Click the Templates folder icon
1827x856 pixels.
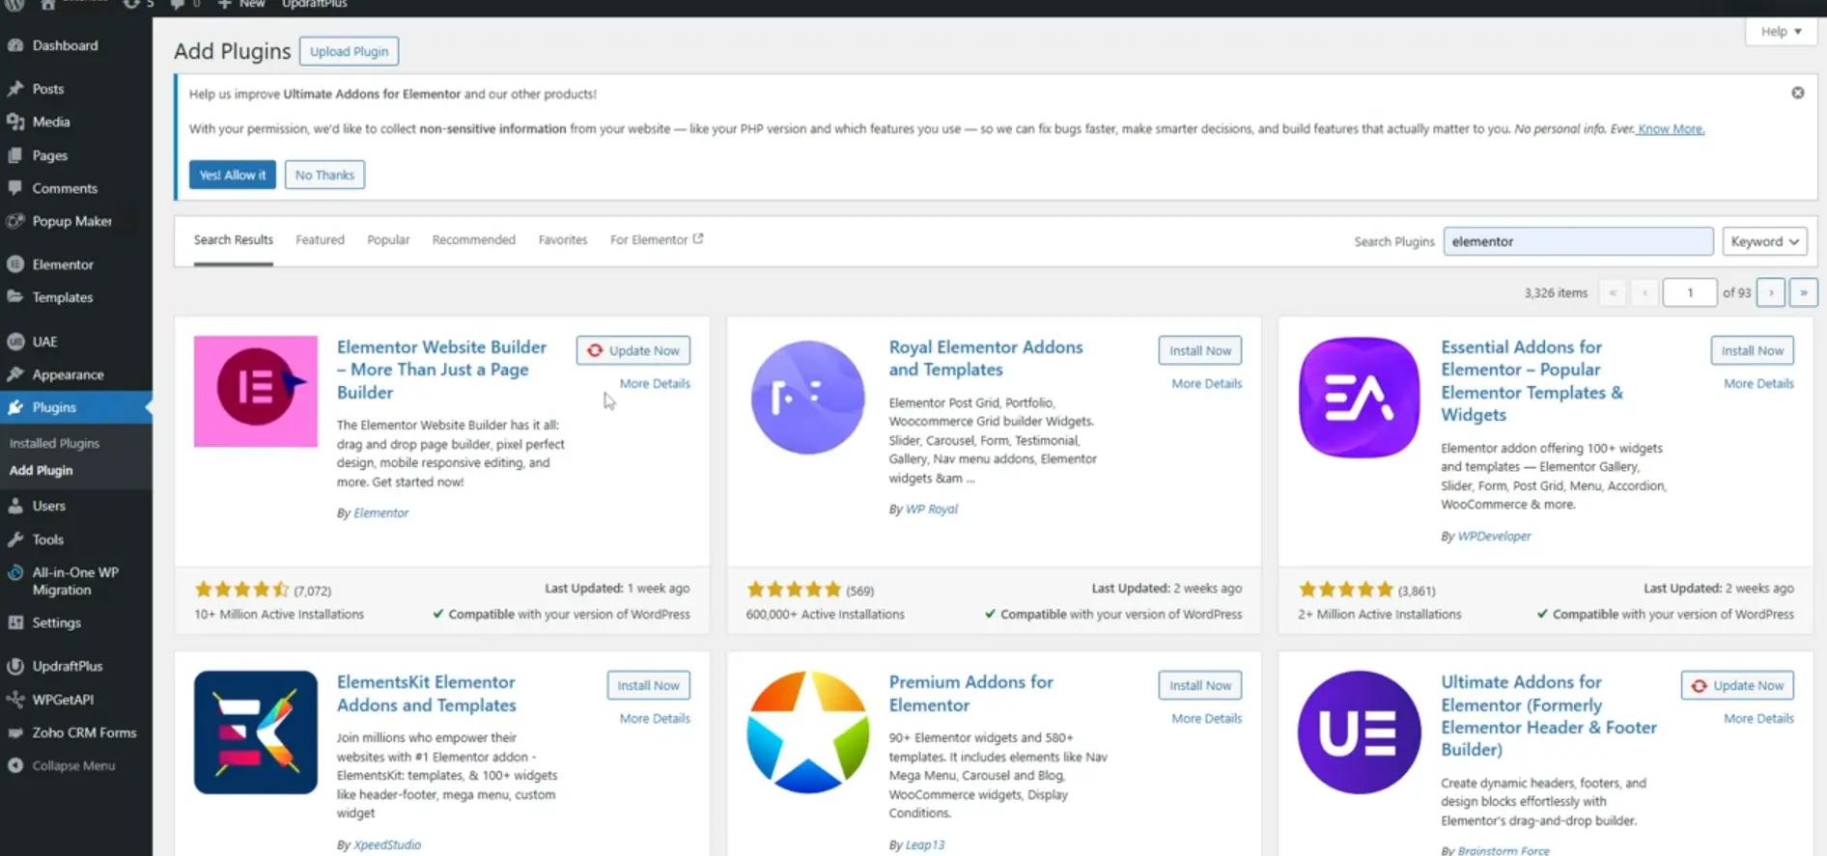15,297
